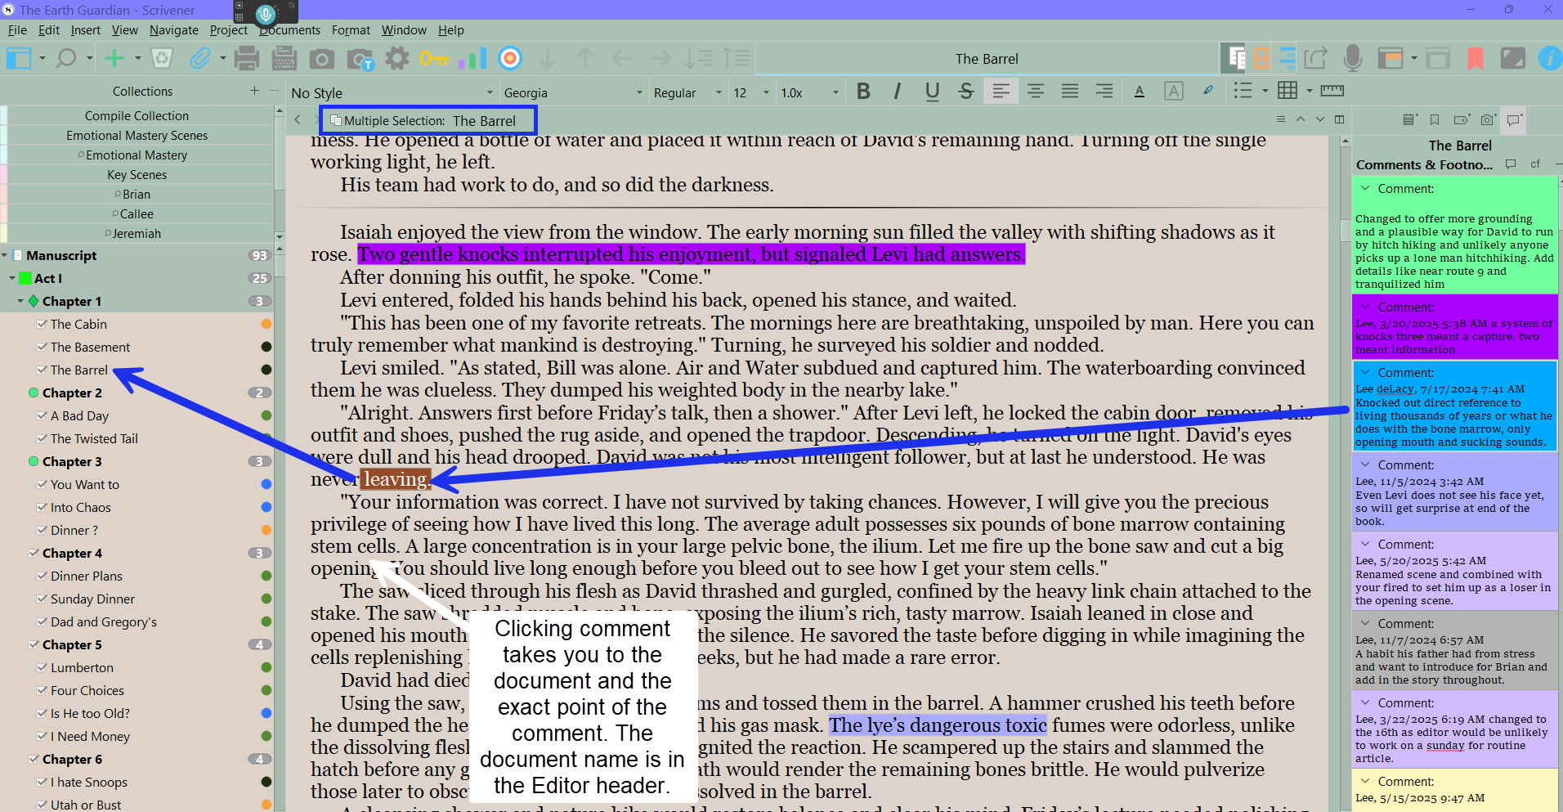The image size is (1563, 812).
Task: Switch to Corkboard view mode
Action: (1261, 58)
